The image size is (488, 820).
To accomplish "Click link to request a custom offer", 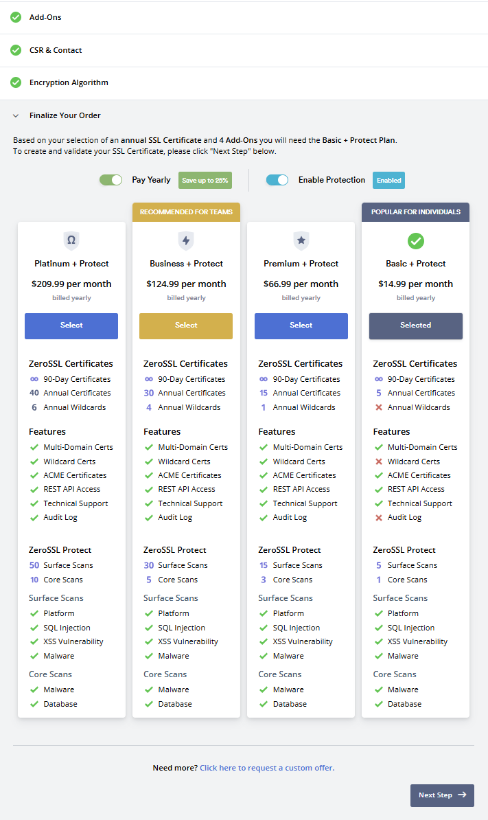I will (x=267, y=768).
